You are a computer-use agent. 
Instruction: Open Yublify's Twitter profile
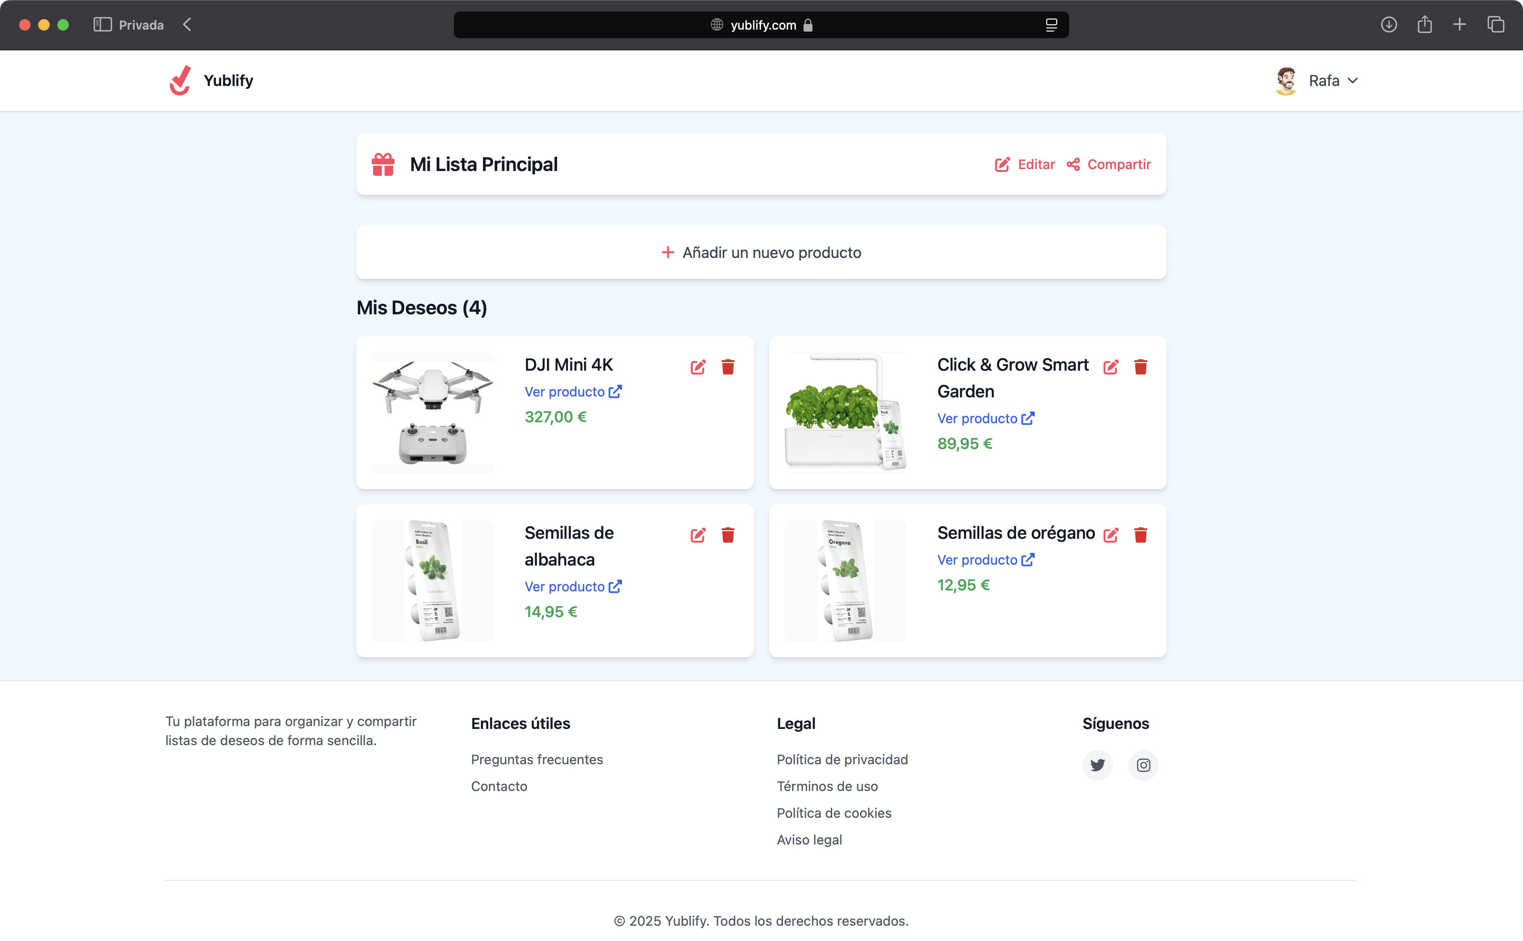pos(1097,765)
